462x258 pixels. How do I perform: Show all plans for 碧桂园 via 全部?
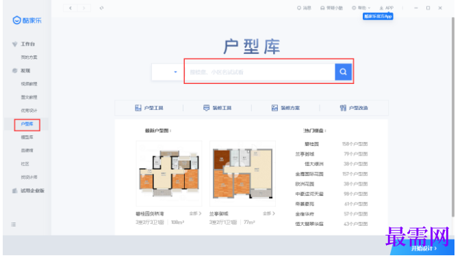[195, 214]
